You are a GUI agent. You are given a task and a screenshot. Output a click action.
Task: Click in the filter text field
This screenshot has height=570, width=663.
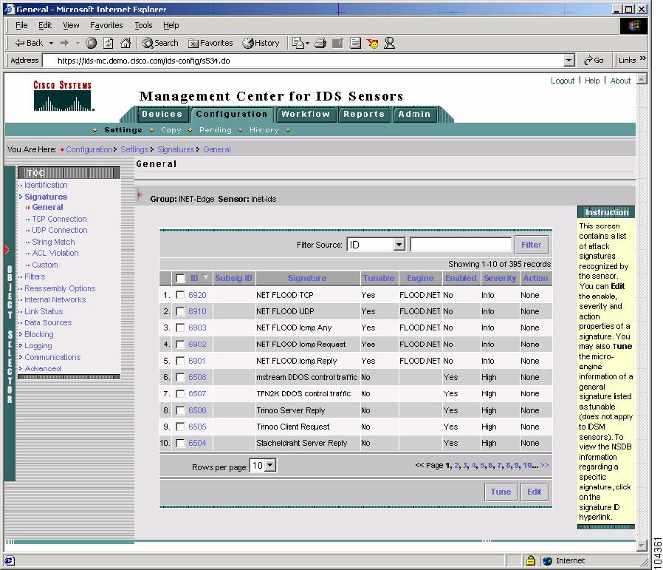pyautogui.click(x=461, y=245)
